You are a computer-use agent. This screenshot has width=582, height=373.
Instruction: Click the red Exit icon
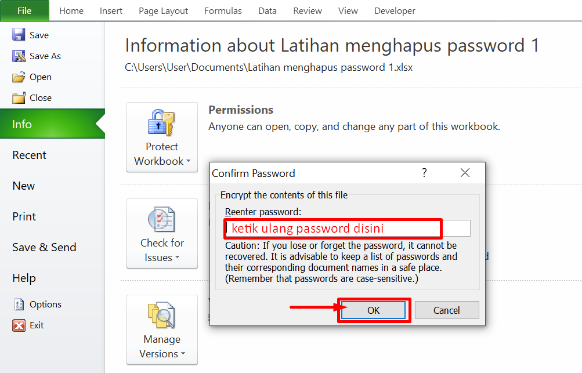[x=19, y=325]
